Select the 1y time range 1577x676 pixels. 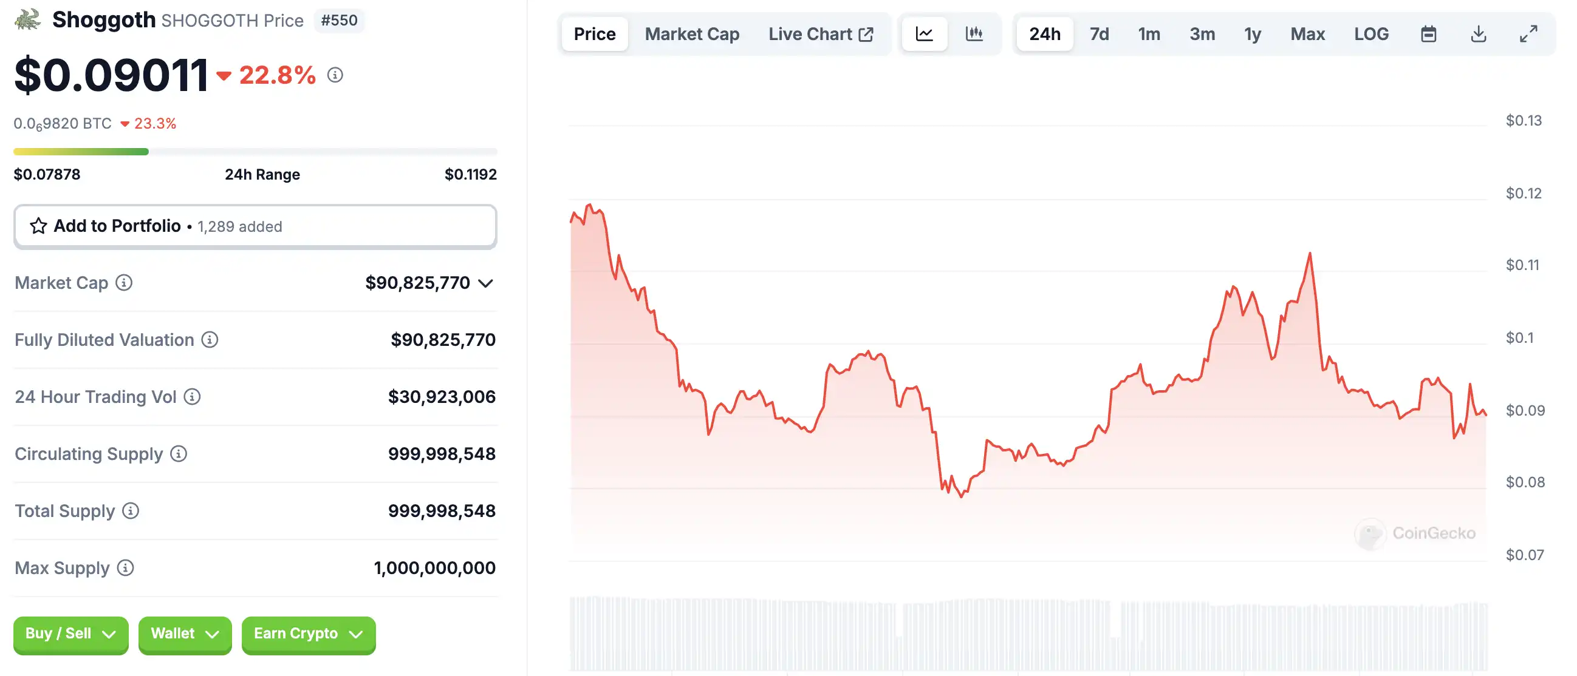pos(1252,33)
